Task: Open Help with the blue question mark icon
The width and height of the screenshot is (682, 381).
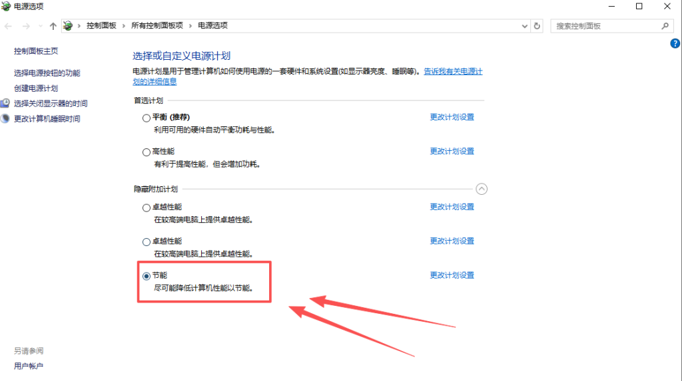Action: (x=675, y=43)
